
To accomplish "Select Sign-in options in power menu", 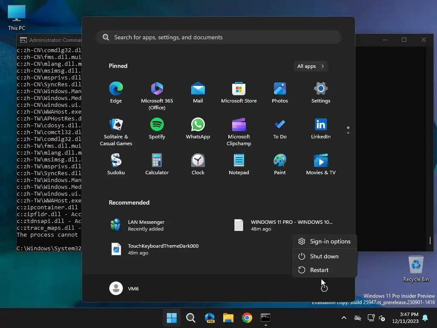I will 324,242.
